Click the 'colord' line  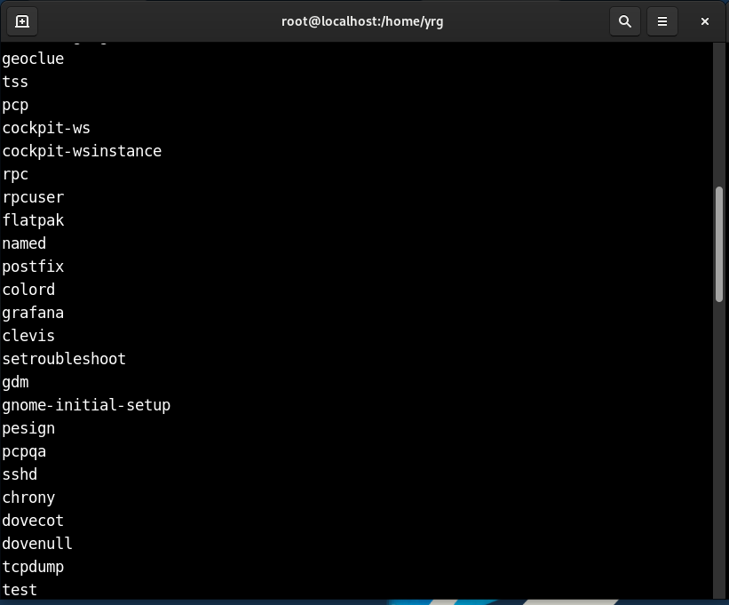28,290
